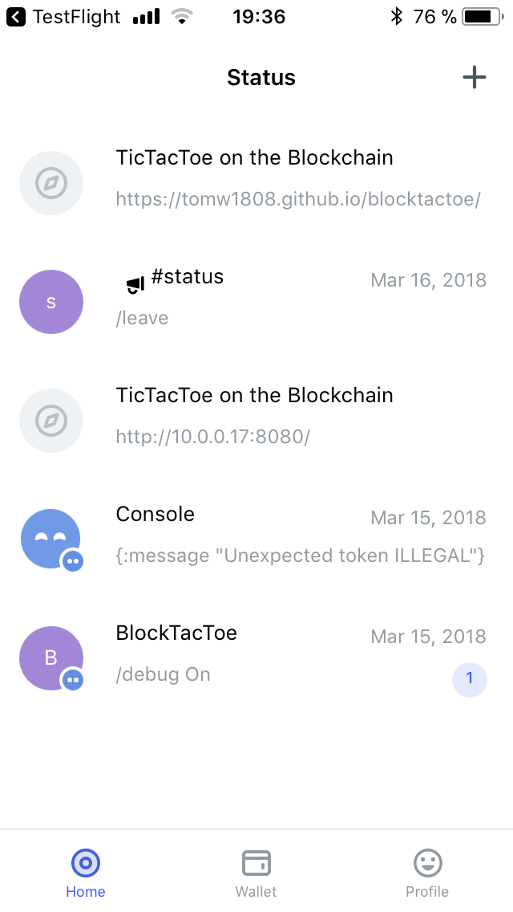The width and height of the screenshot is (513, 912).
Task: Switch to the Wallet tab
Action: [x=256, y=873]
